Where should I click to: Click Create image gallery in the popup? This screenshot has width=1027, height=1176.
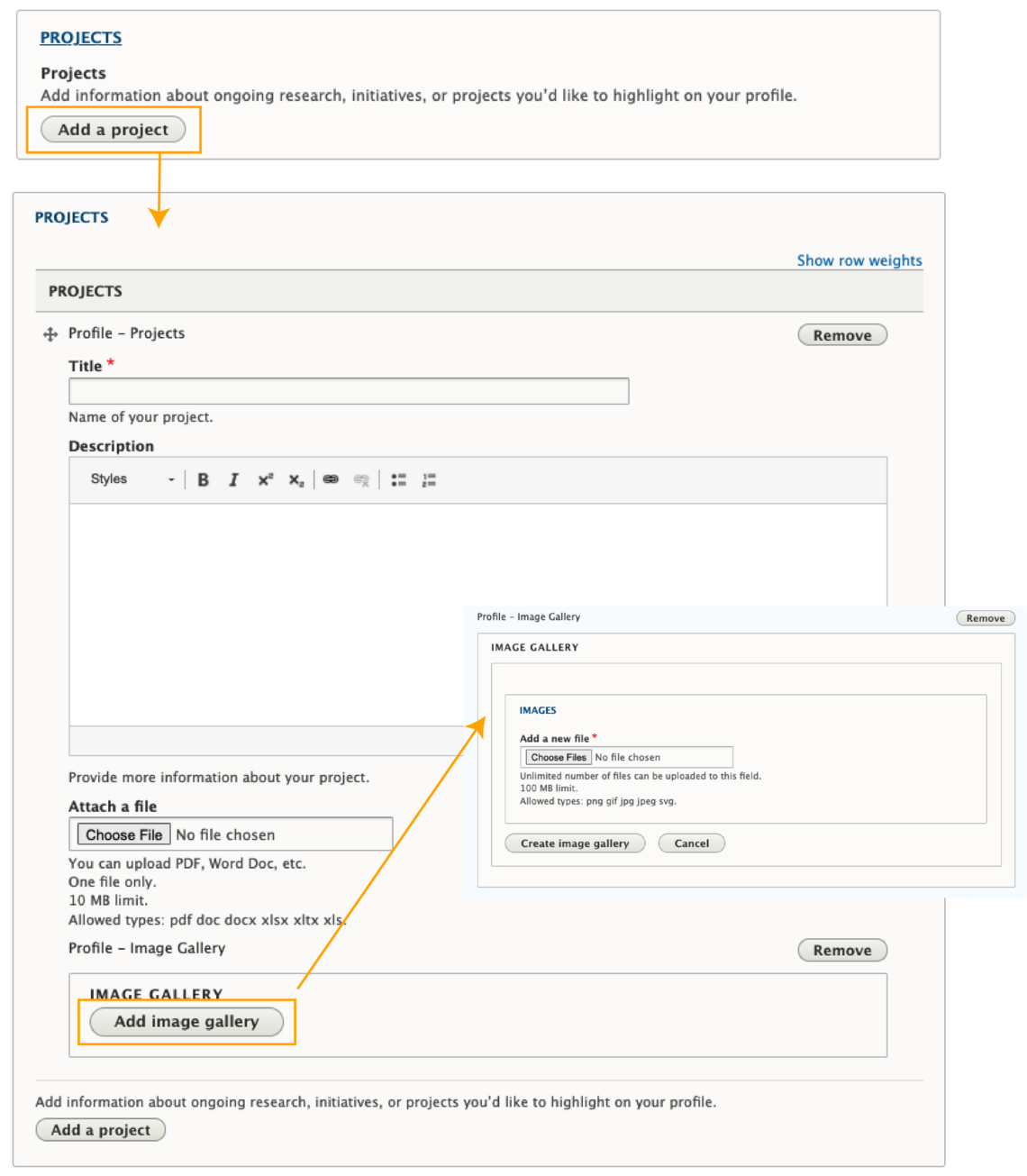click(x=574, y=843)
